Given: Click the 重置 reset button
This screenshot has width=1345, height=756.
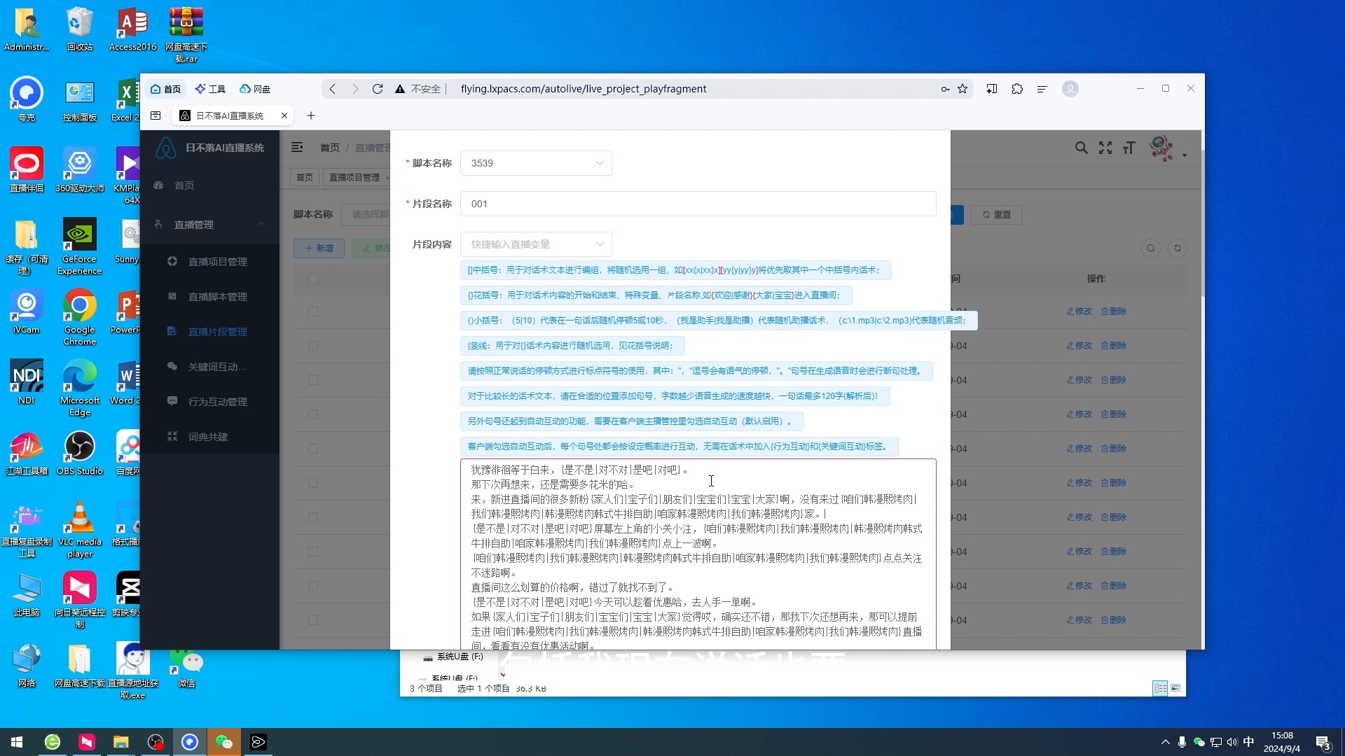Looking at the screenshot, I should tap(995, 214).
